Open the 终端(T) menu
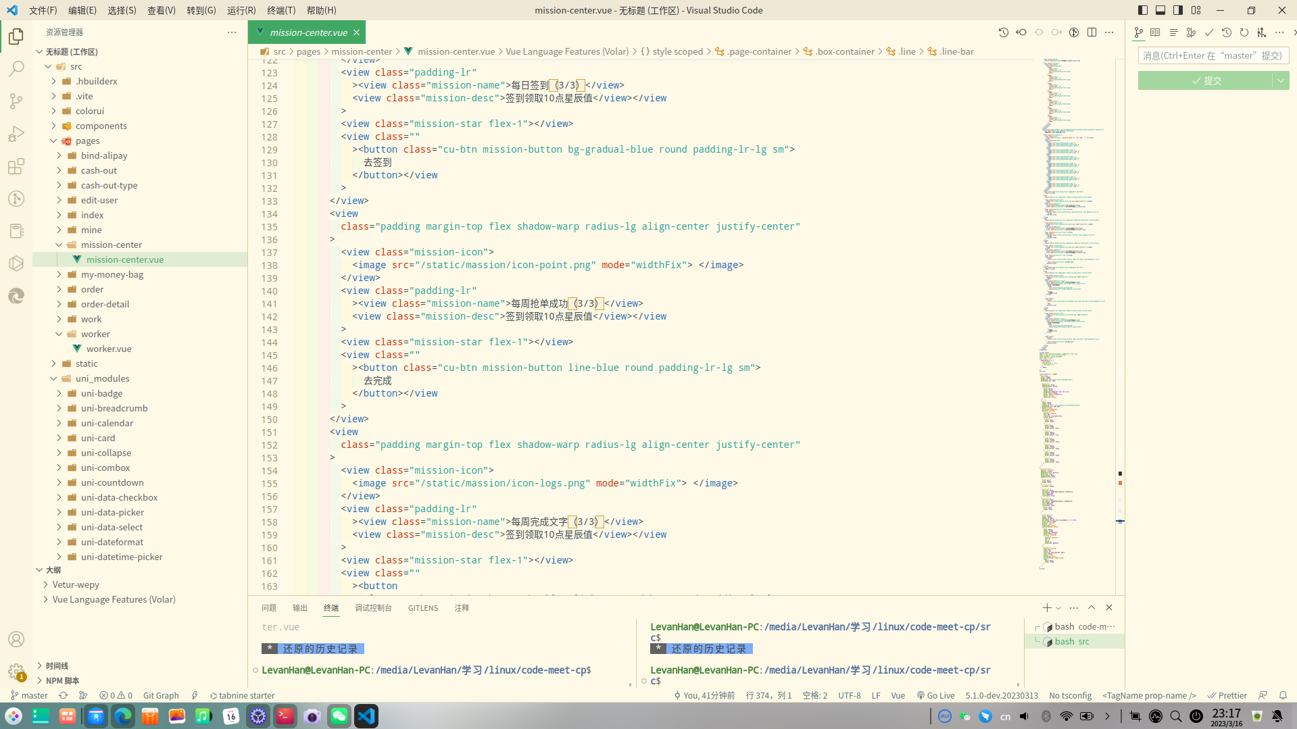 coord(281,10)
